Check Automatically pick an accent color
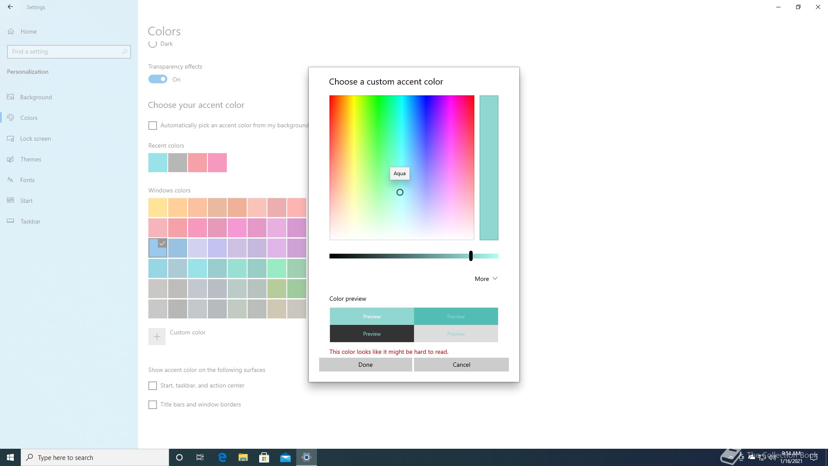 [x=153, y=126]
